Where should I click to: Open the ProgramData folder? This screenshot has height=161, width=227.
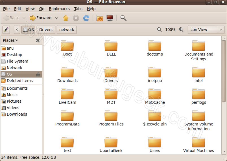67,118
